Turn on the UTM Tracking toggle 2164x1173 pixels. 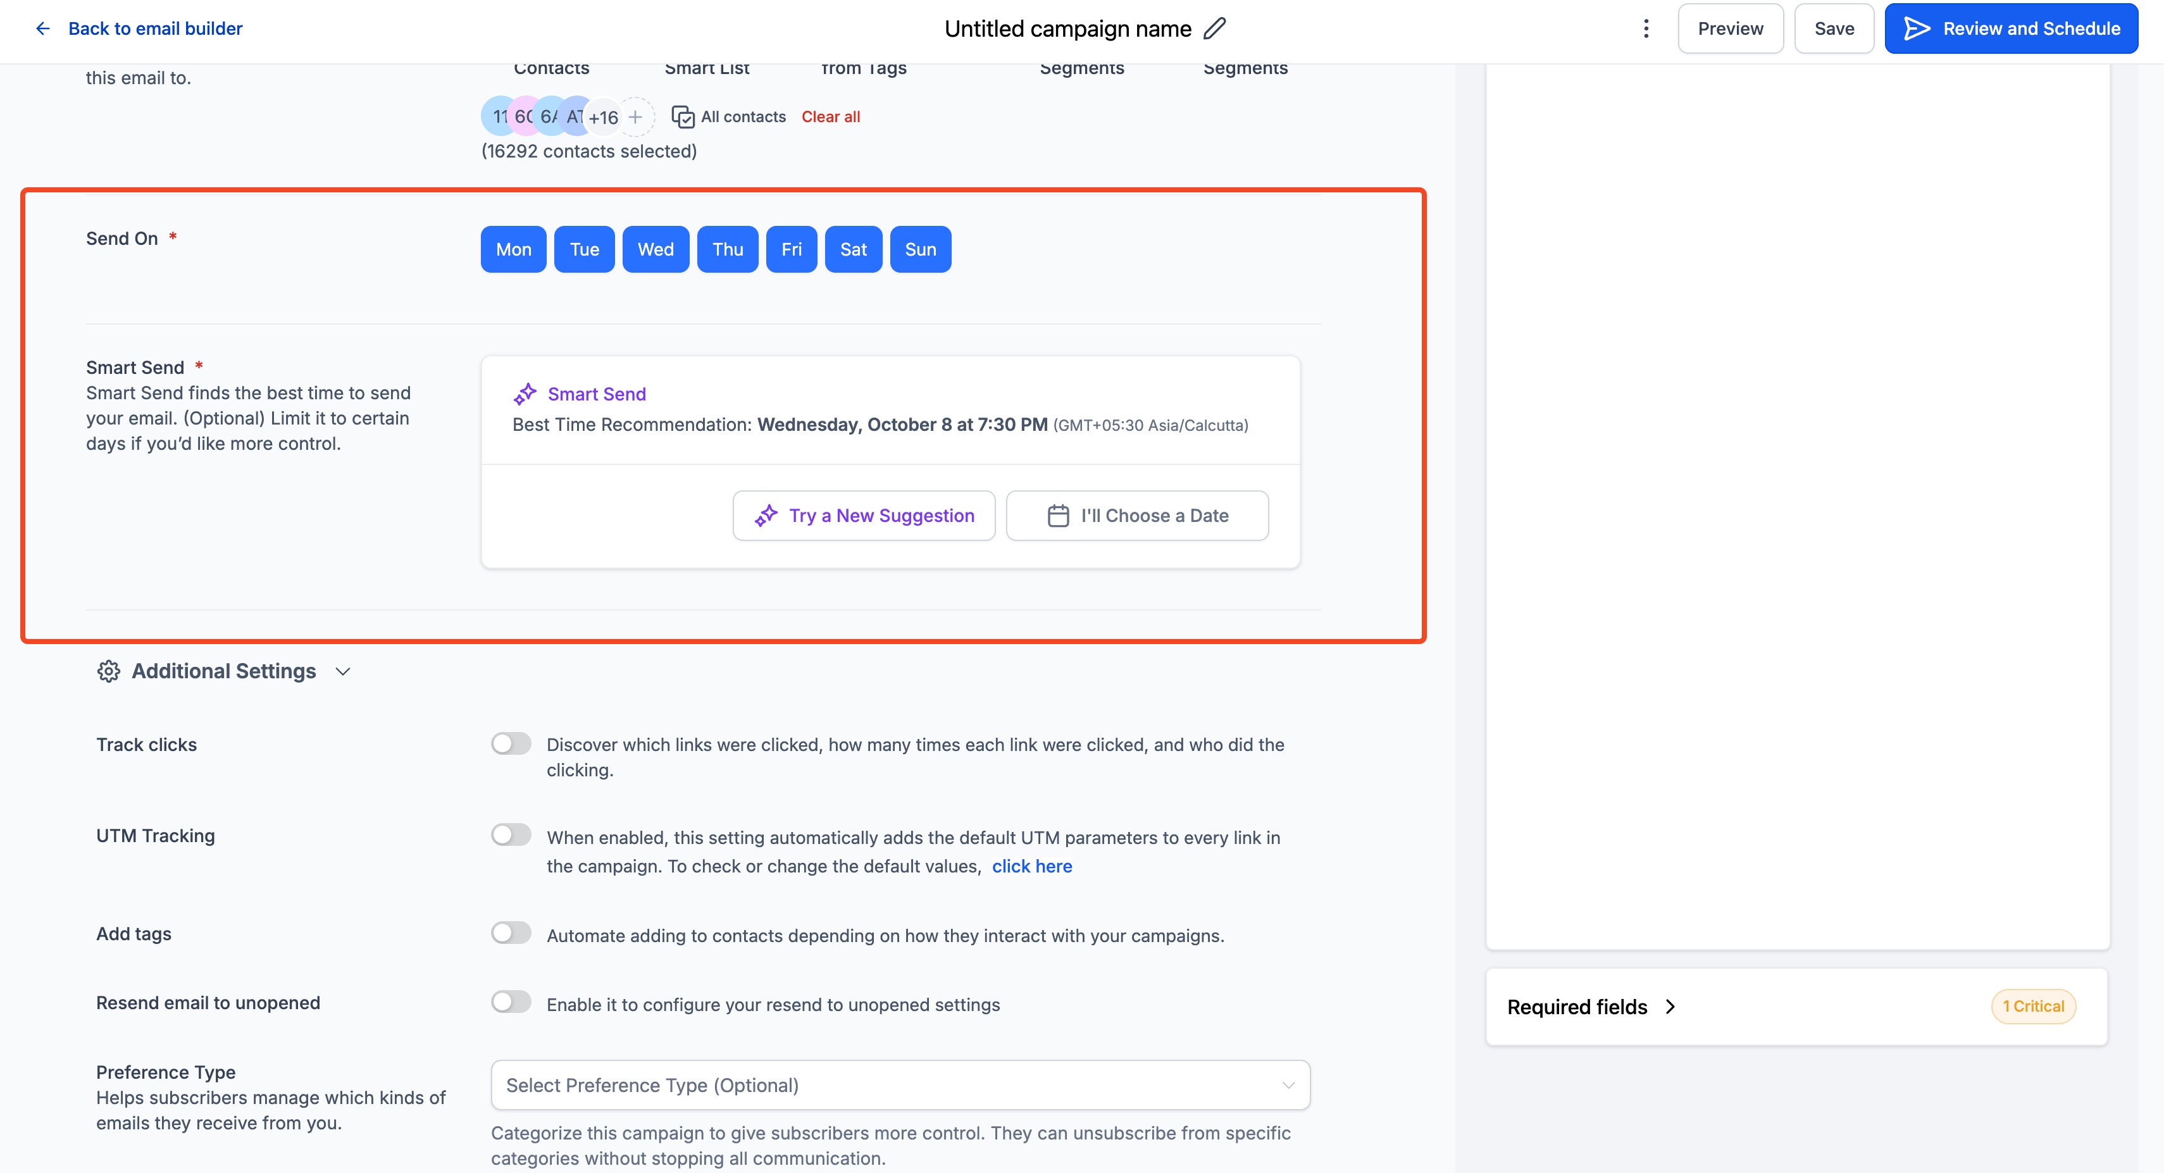(511, 835)
